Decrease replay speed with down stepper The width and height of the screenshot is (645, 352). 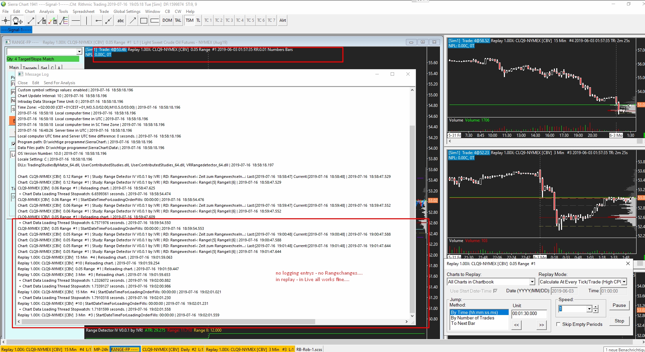596,311
